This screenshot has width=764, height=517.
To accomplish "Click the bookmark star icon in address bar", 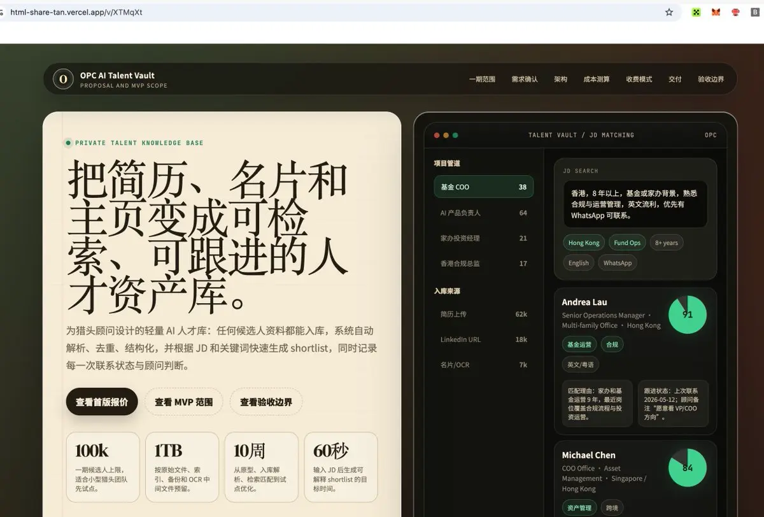I will click(x=669, y=12).
